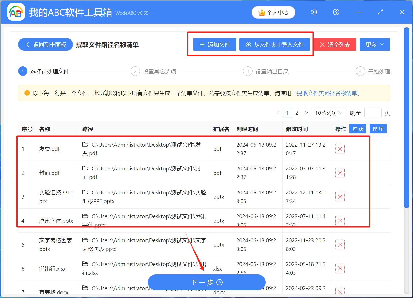
Task: Open 个人中心 personal center
Action: pos(273,12)
